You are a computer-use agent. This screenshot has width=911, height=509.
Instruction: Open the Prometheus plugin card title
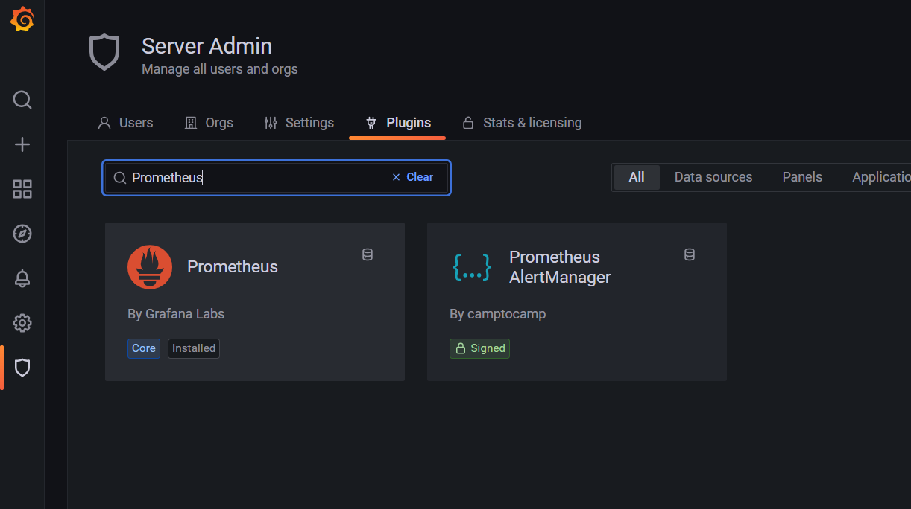[233, 266]
